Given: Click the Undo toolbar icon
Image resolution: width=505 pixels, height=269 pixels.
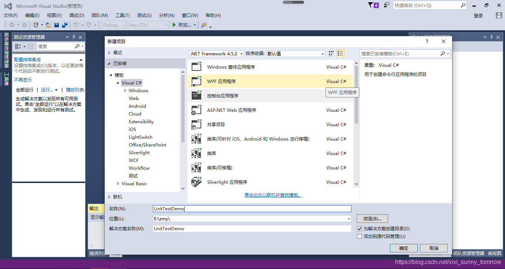Looking at the screenshot, I should 76,25.
